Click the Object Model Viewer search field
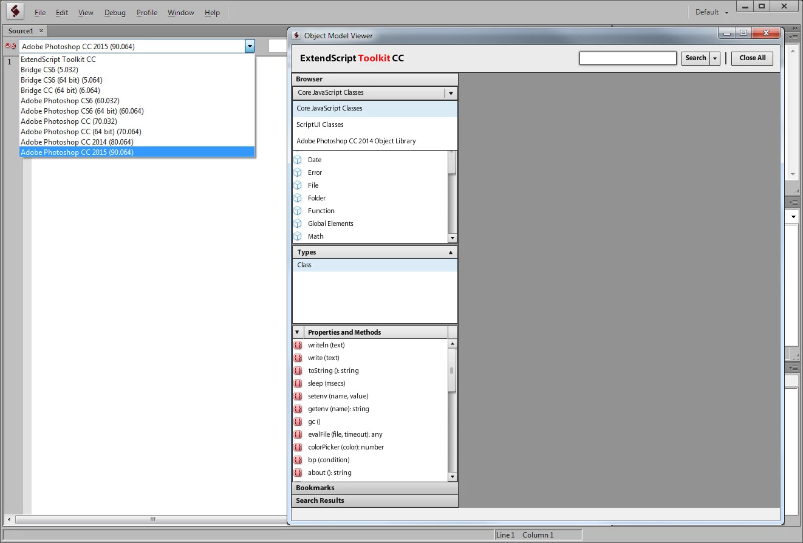 click(627, 58)
